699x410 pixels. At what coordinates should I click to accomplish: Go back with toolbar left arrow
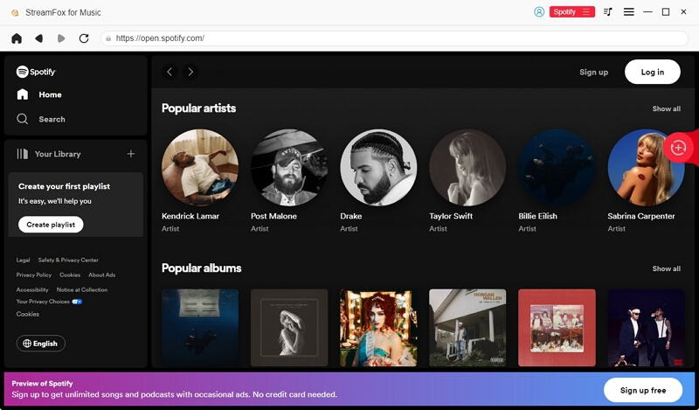click(x=39, y=38)
